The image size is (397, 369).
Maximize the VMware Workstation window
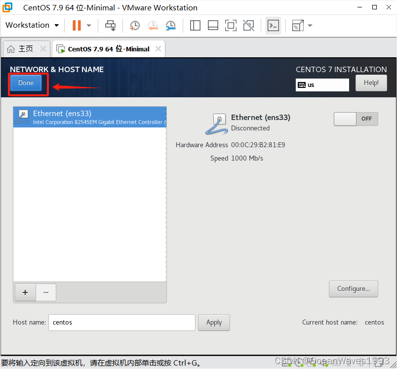[374, 7]
